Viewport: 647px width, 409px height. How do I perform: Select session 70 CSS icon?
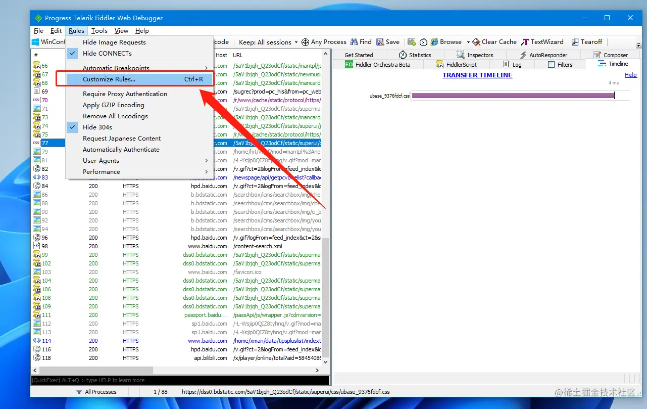[x=36, y=100]
